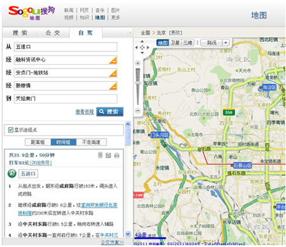Click the save route icon
Image resolution: width=286 pixels, height=247 pixels.
(x=109, y=156)
